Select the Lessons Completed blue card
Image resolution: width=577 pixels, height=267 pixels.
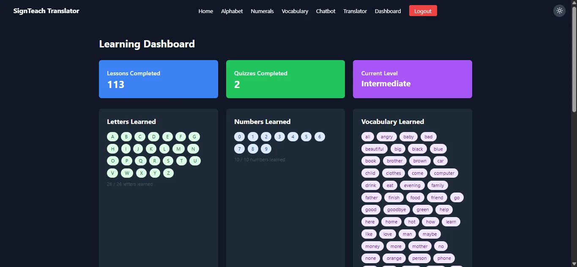coord(159,79)
